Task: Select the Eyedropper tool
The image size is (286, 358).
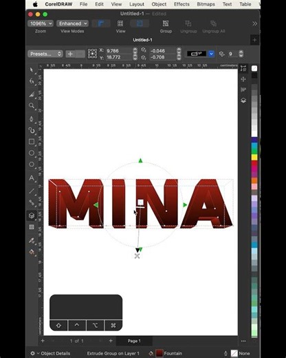Action: (32, 240)
